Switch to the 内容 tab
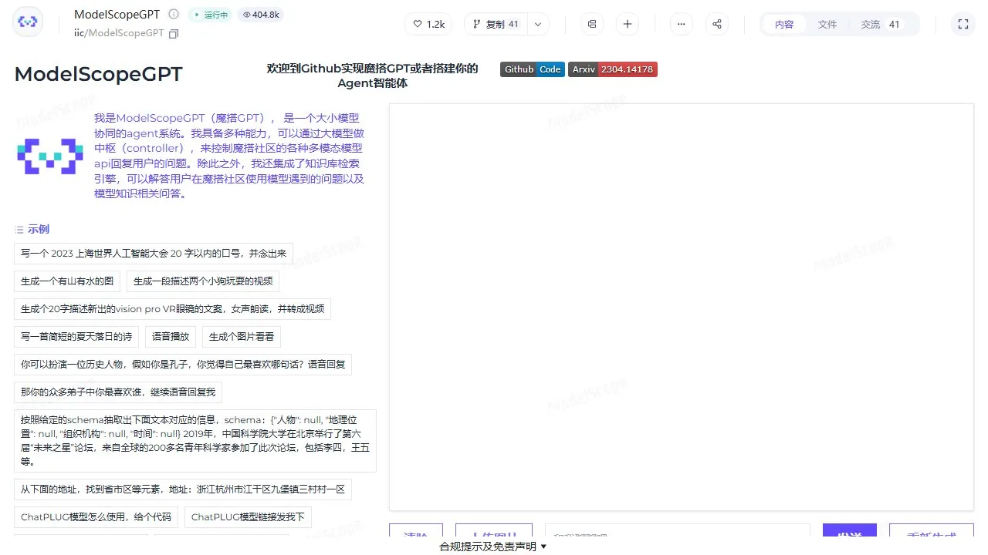 point(784,24)
